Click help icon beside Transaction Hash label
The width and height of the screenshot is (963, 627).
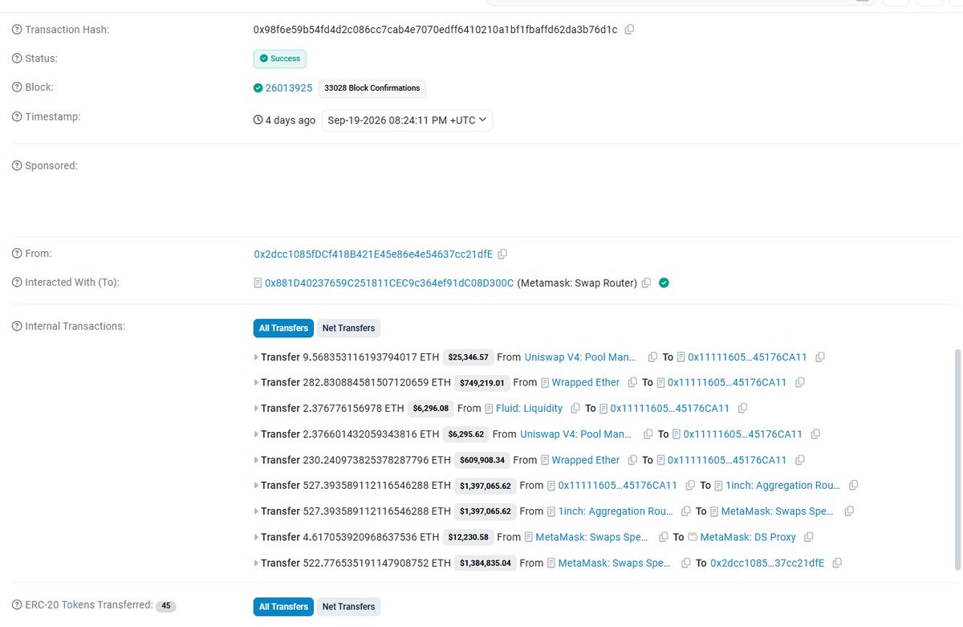(x=17, y=30)
